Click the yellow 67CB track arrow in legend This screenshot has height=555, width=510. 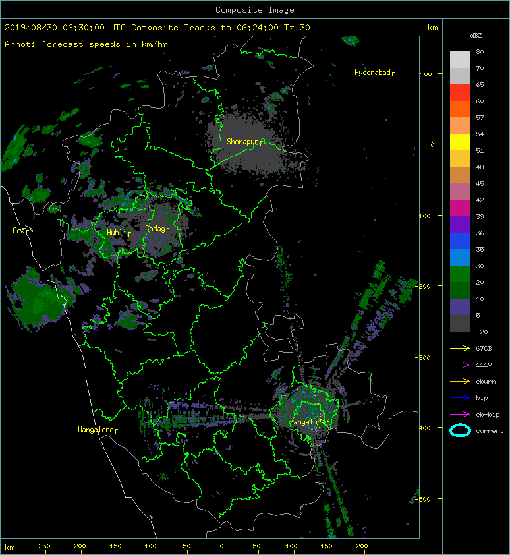click(x=460, y=348)
